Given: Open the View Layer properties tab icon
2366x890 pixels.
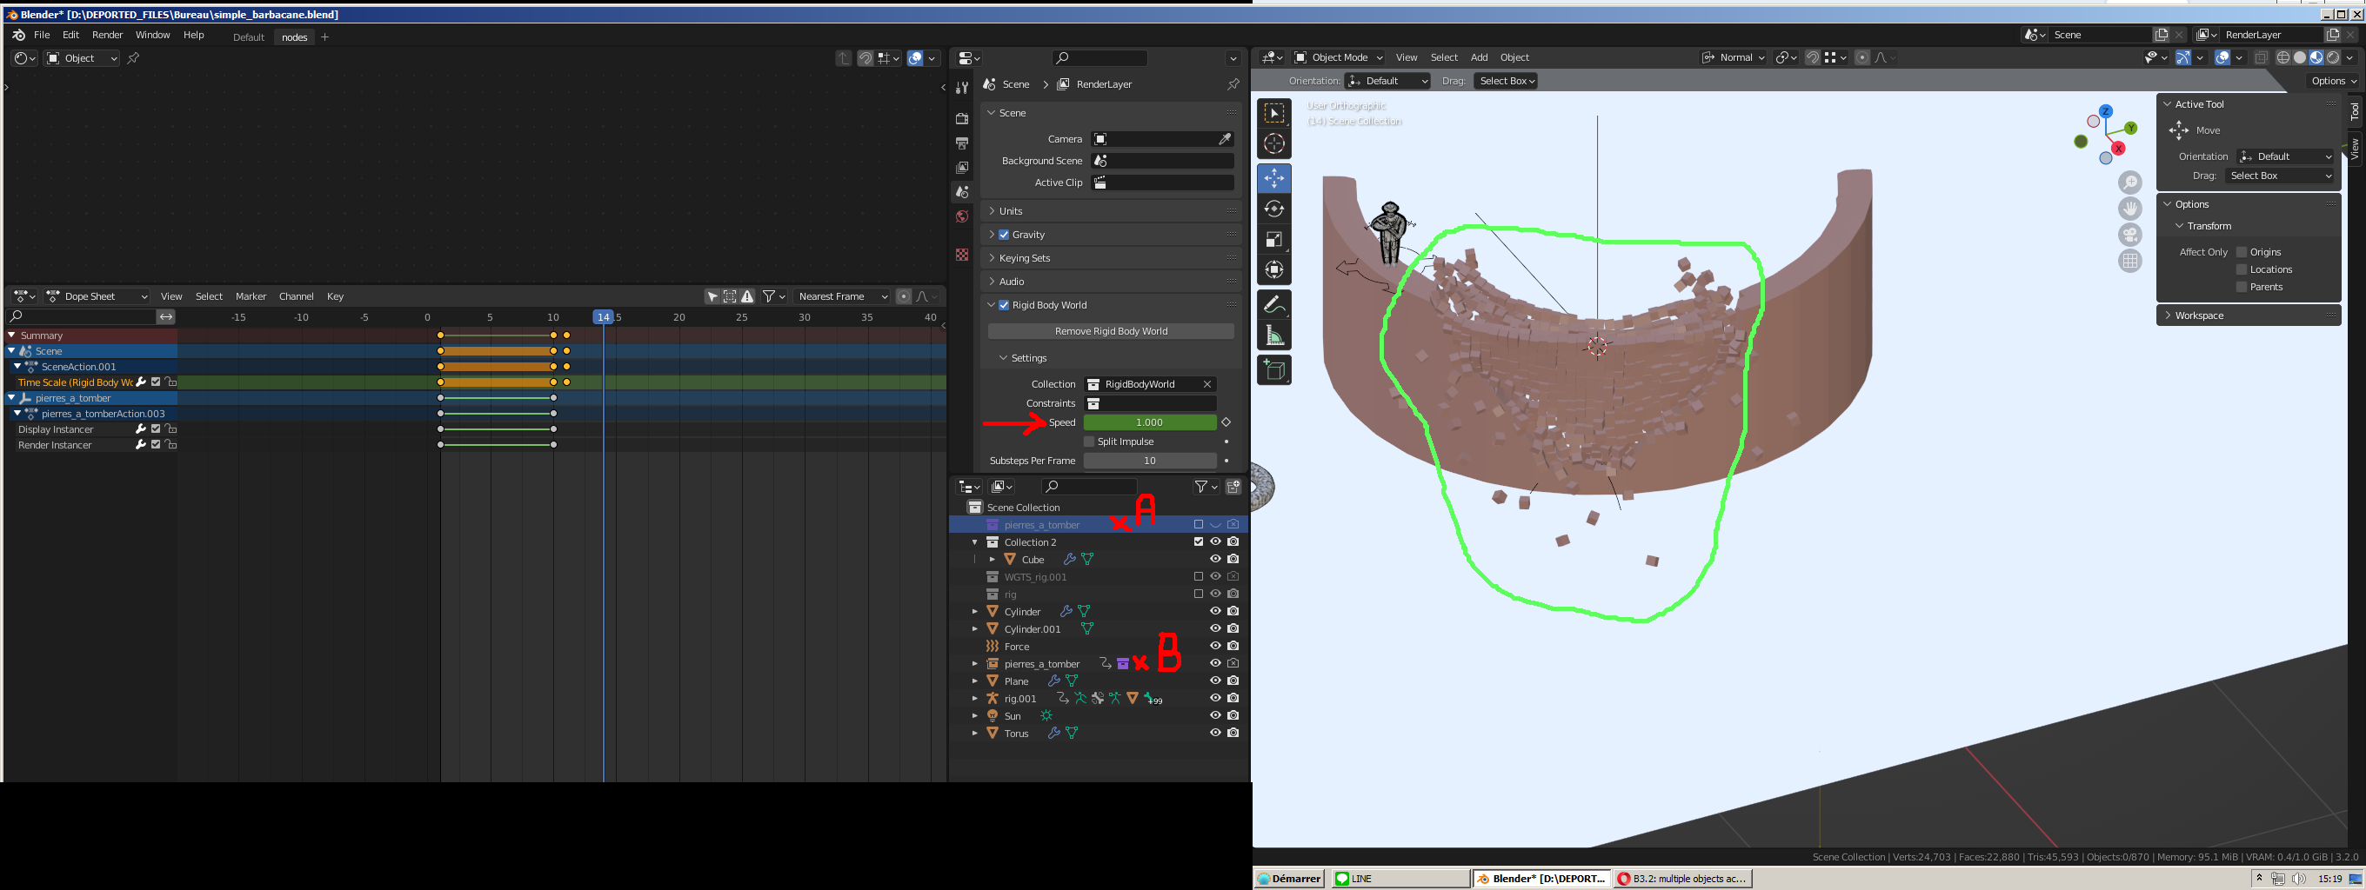Looking at the screenshot, I should coord(962,168).
